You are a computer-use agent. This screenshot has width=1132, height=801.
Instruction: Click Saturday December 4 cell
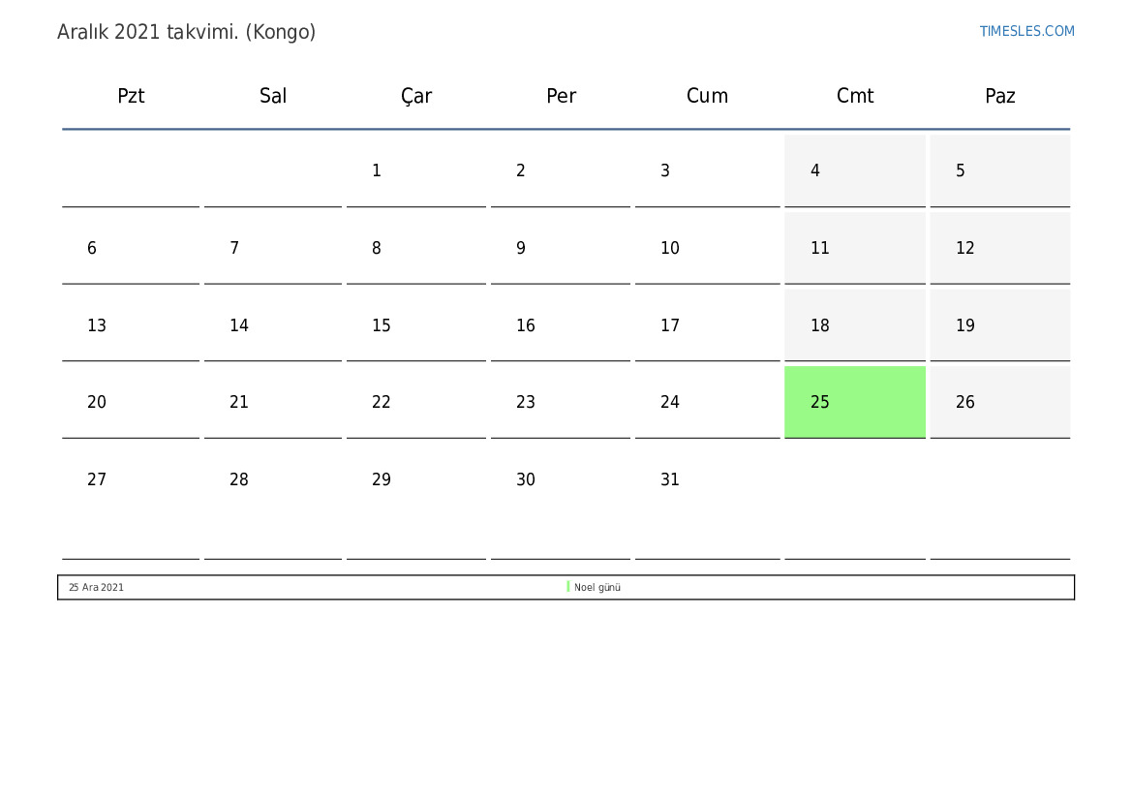(x=854, y=171)
